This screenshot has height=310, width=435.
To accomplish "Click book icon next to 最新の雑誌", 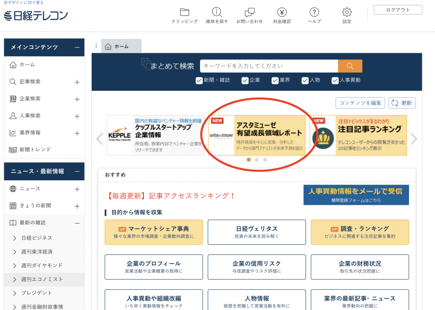I will click(x=13, y=223).
